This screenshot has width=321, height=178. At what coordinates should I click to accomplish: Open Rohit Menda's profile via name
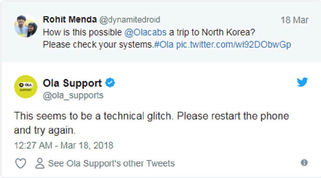coord(69,20)
